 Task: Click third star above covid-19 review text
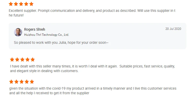tap(22, 82)
